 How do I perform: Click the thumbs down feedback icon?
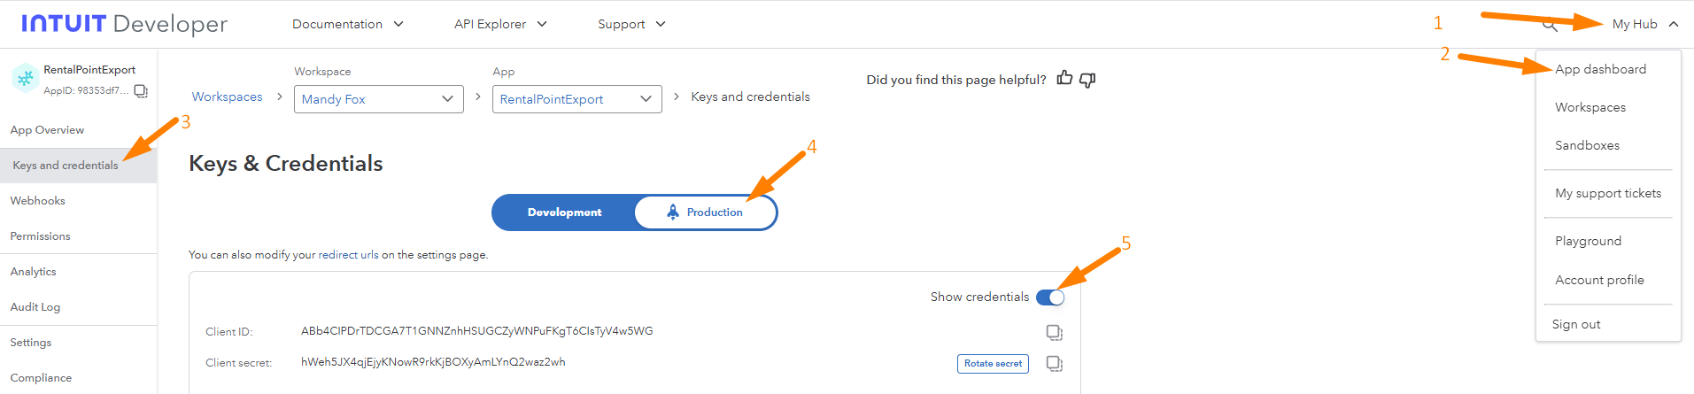[x=1087, y=80]
